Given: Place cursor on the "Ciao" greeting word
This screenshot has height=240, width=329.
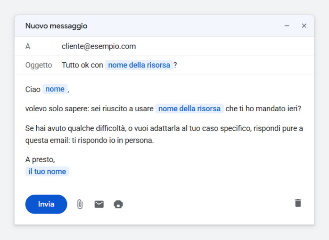Looking at the screenshot, I should (33, 89).
